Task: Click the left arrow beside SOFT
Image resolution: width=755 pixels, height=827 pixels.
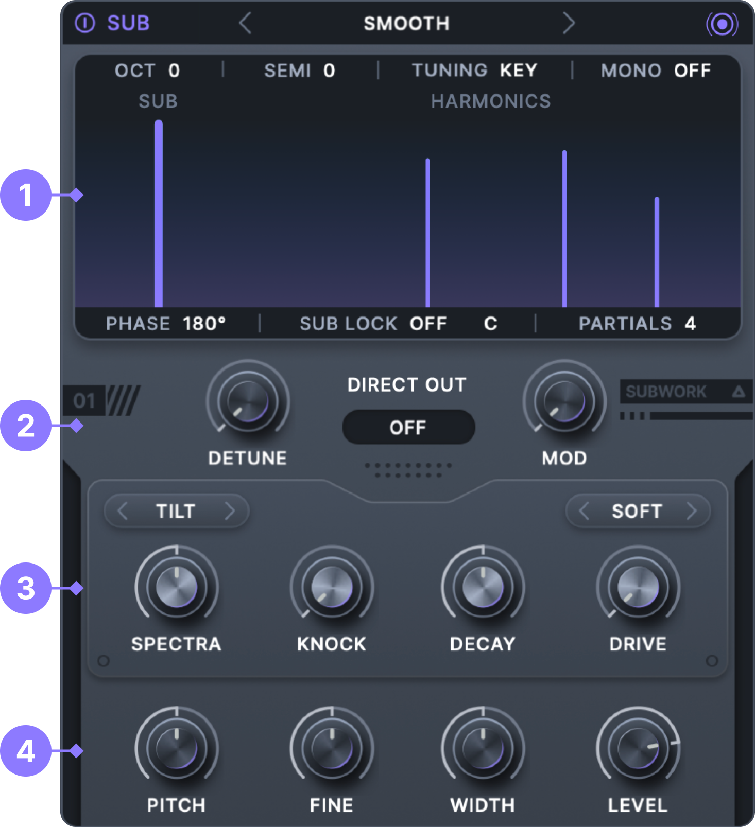Action: [584, 511]
